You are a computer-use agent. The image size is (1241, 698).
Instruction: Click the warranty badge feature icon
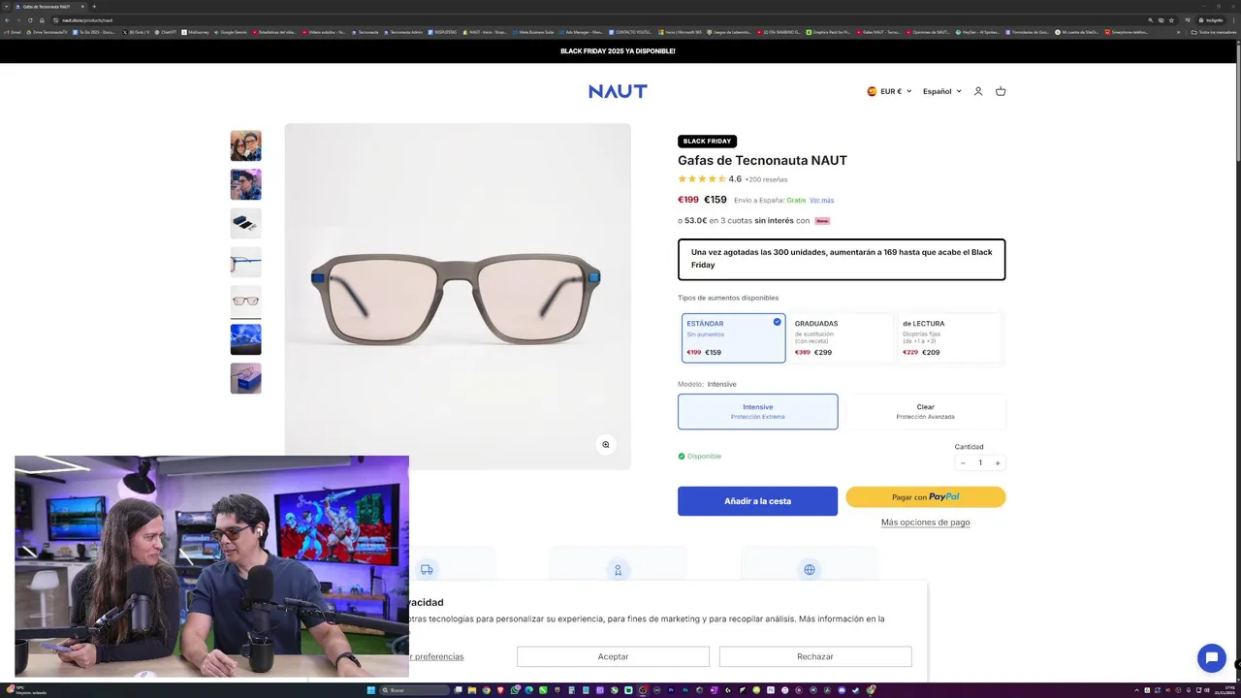[619, 570]
